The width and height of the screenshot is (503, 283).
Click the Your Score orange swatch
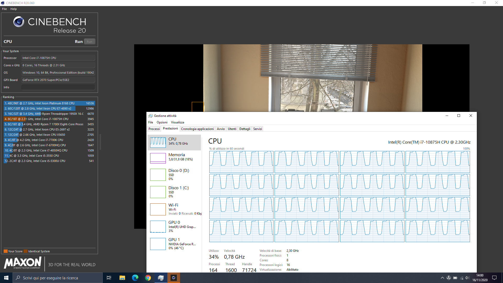pyautogui.click(x=6, y=251)
